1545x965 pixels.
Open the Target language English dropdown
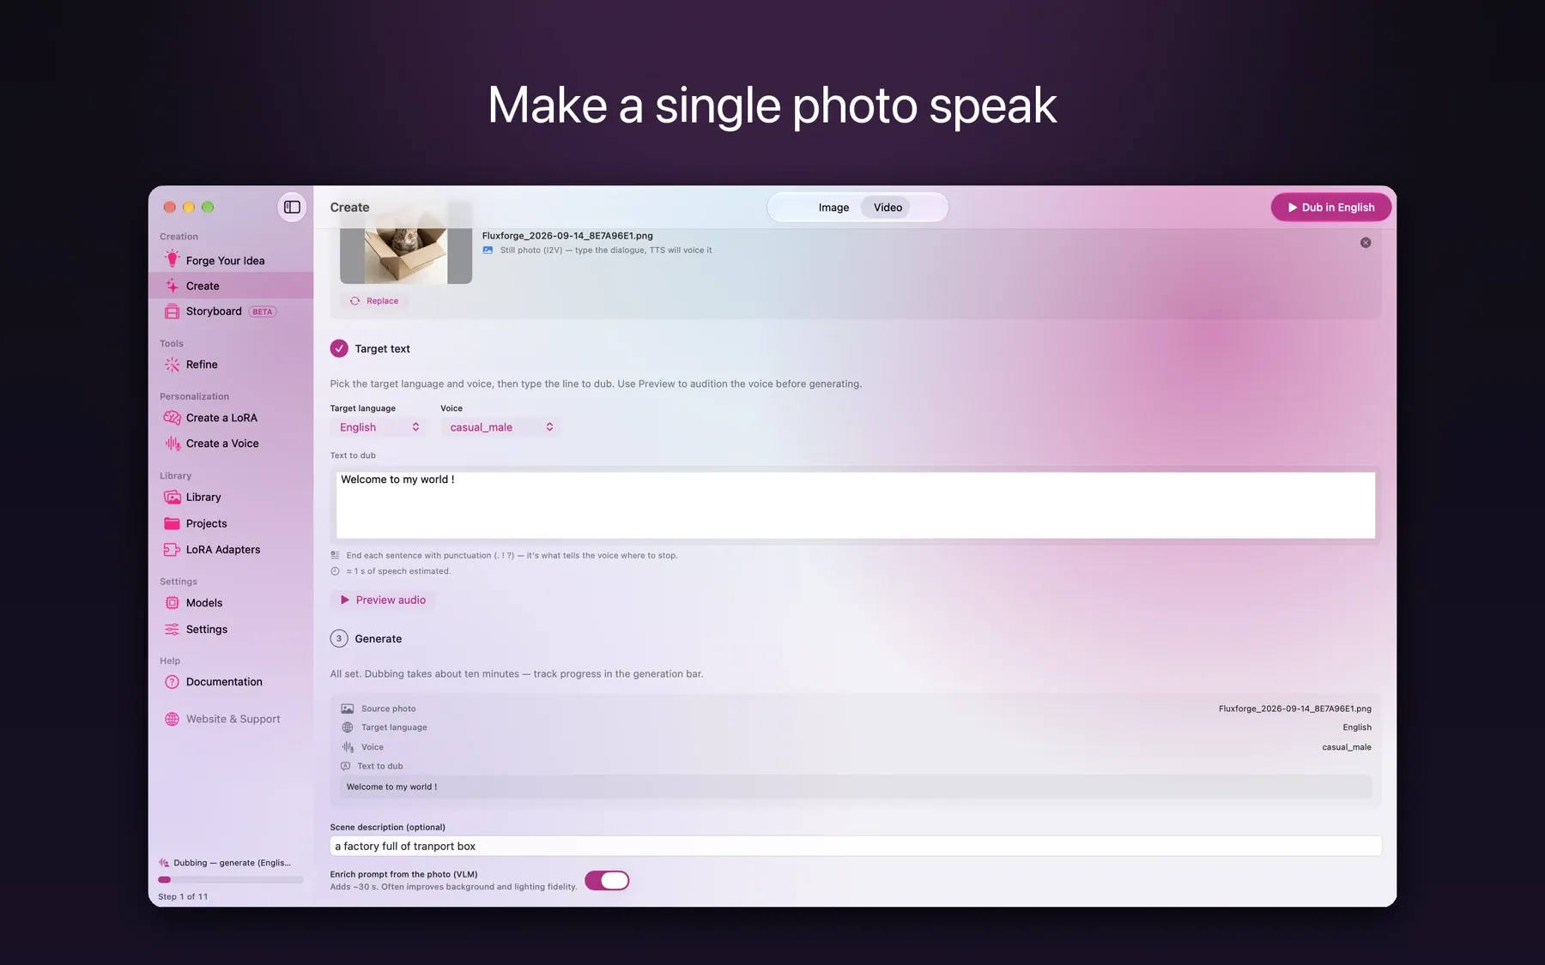[379, 427]
